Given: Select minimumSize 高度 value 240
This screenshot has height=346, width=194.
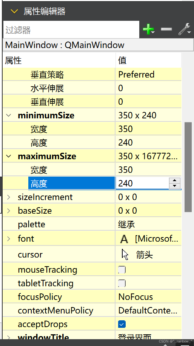Looking at the screenshot, I should coord(125,143).
